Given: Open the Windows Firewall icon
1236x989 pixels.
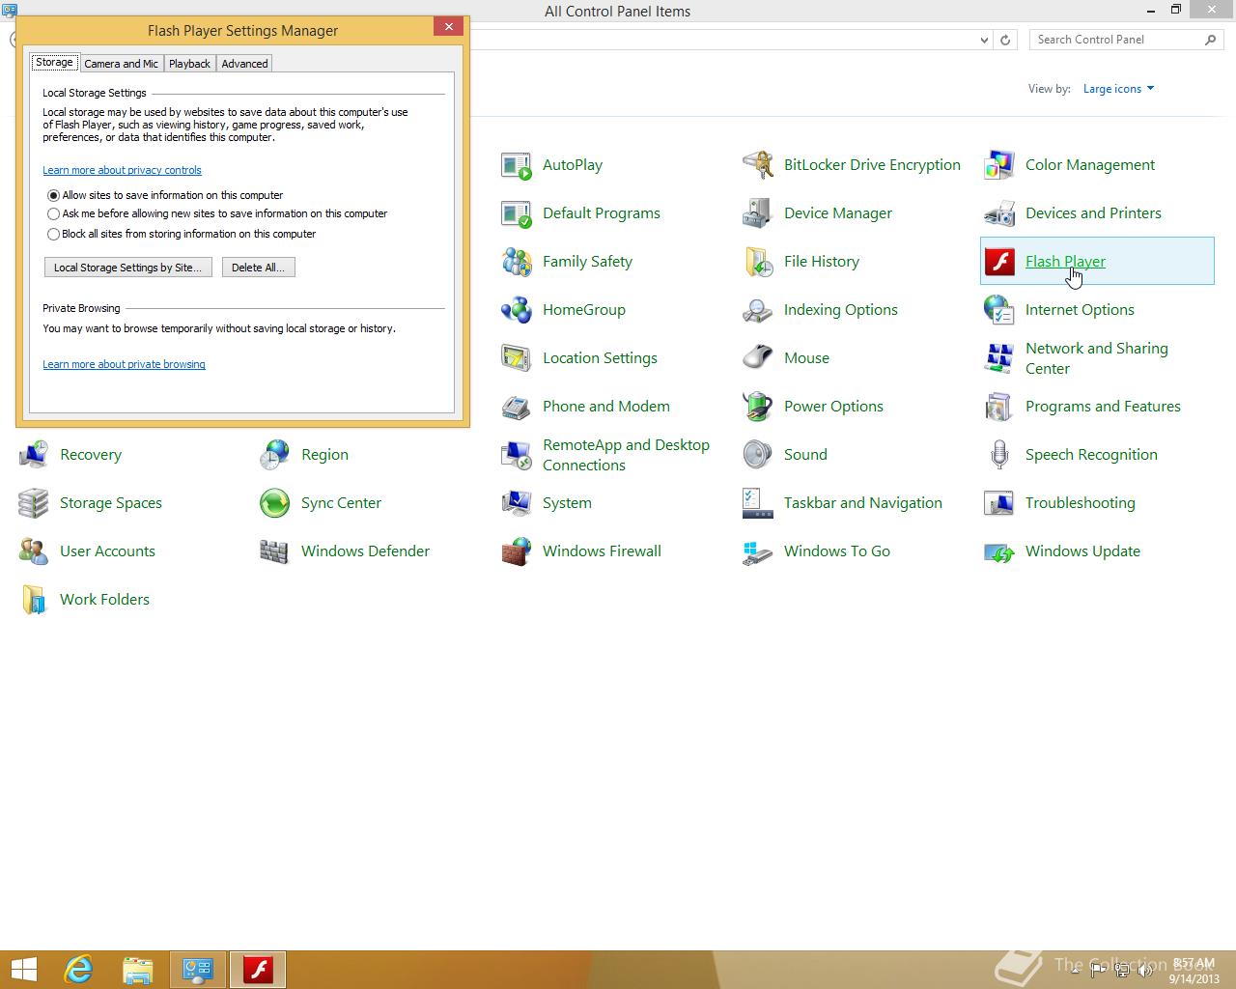Looking at the screenshot, I should pos(517,551).
